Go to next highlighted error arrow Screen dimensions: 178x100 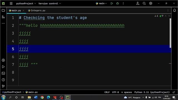coord(169,16)
